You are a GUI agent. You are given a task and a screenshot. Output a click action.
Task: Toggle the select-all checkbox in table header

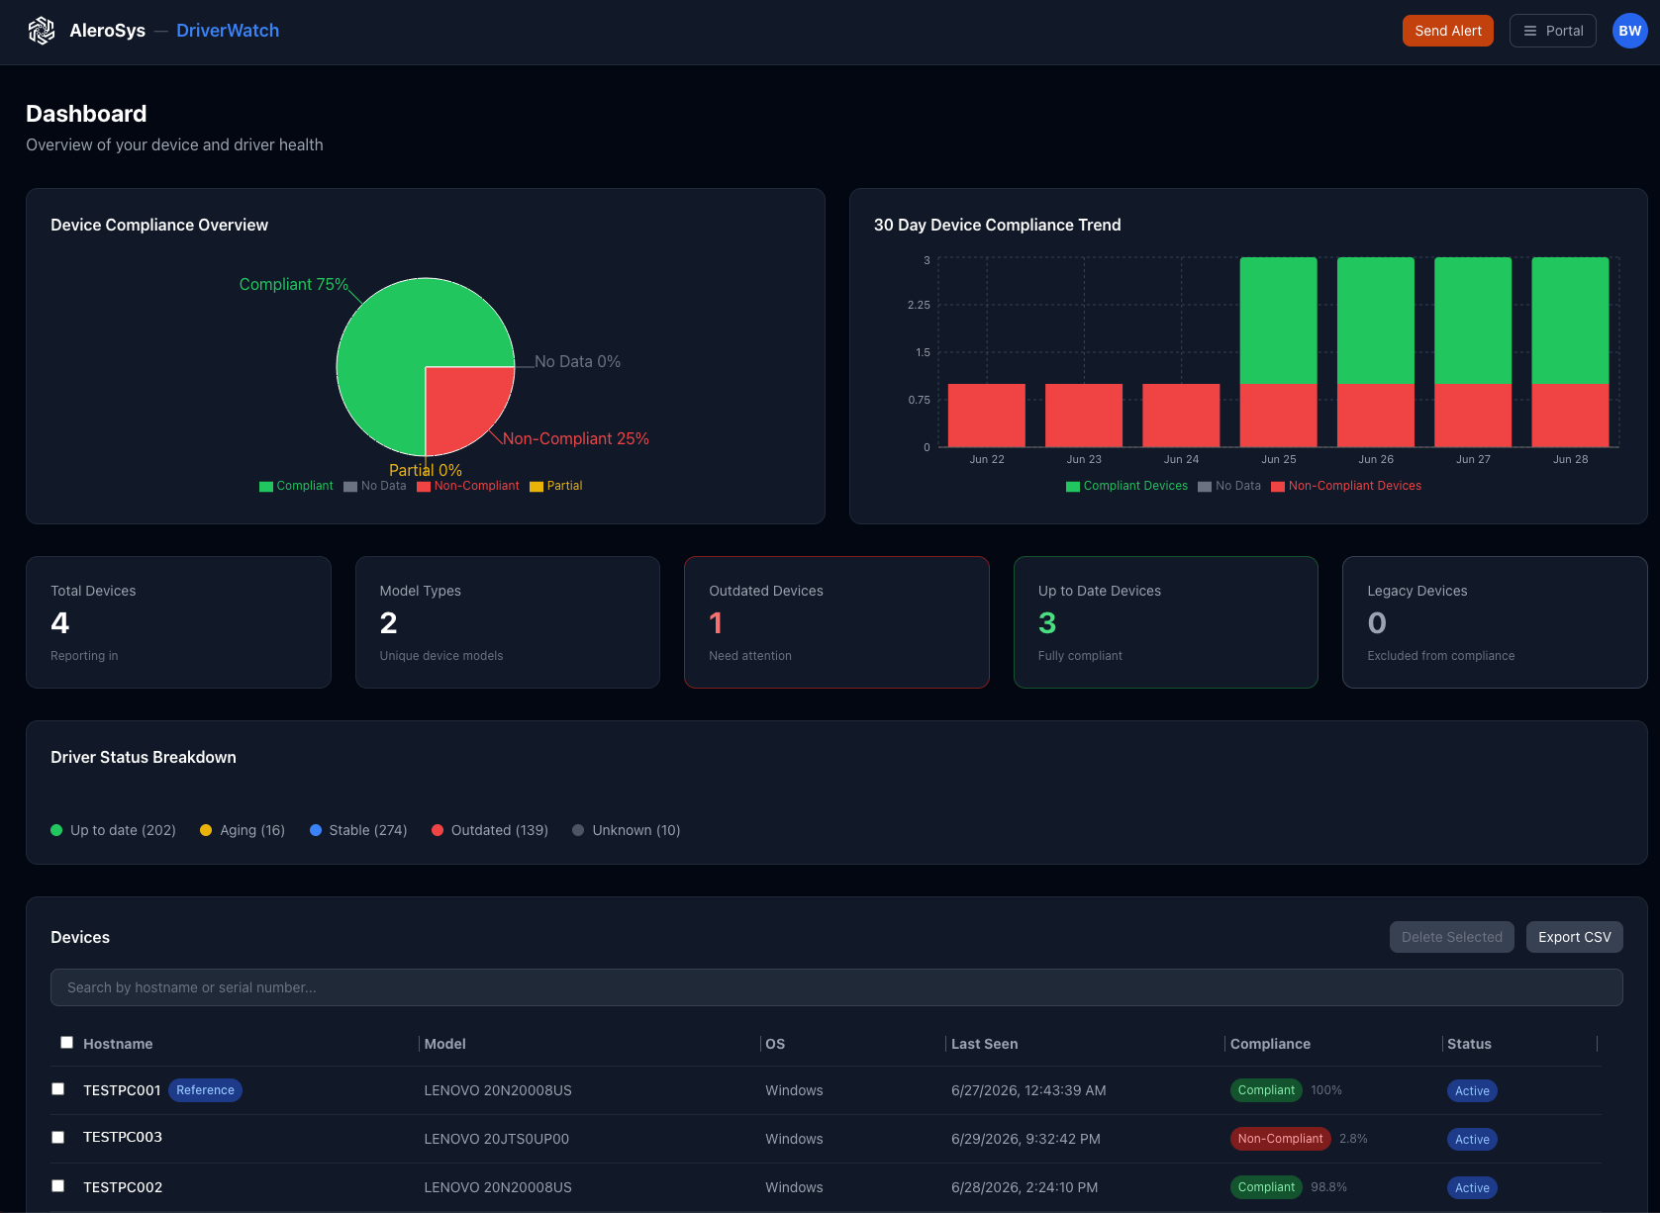click(66, 1043)
